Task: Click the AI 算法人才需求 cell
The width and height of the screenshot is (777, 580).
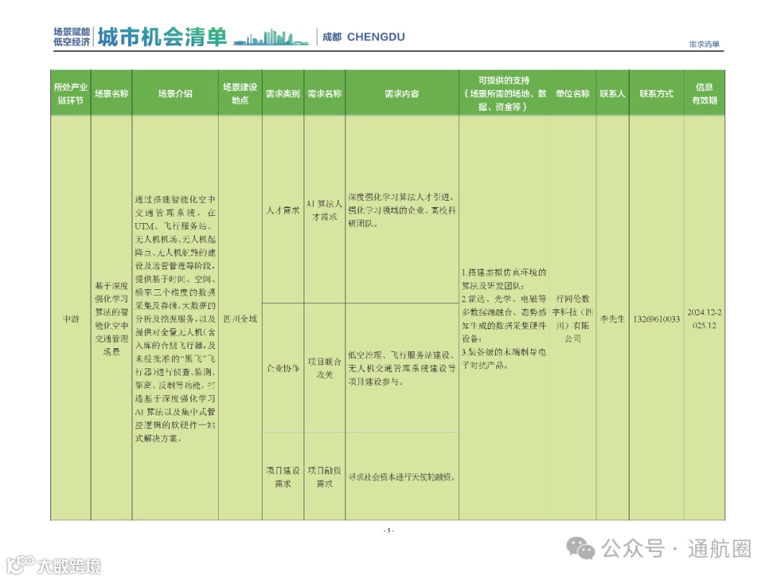Action: pyautogui.click(x=324, y=210)
